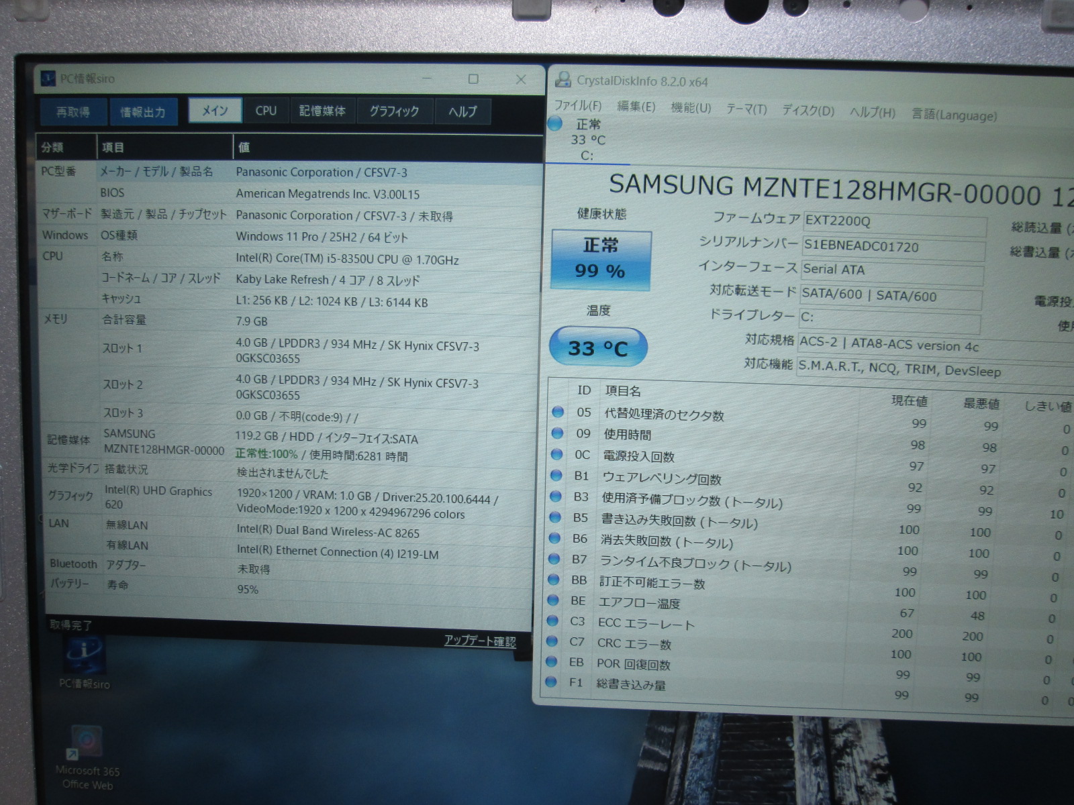This screenshot has width=1074, height=805.
Task: Click the CrystalDiskInfo title bar icon
Action: pyautogui.click(x=563, y=80)
